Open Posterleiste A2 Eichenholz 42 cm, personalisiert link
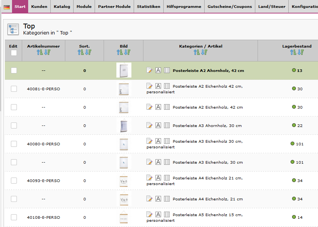This screenshot has height=227, width=318. tap(208, 87)
